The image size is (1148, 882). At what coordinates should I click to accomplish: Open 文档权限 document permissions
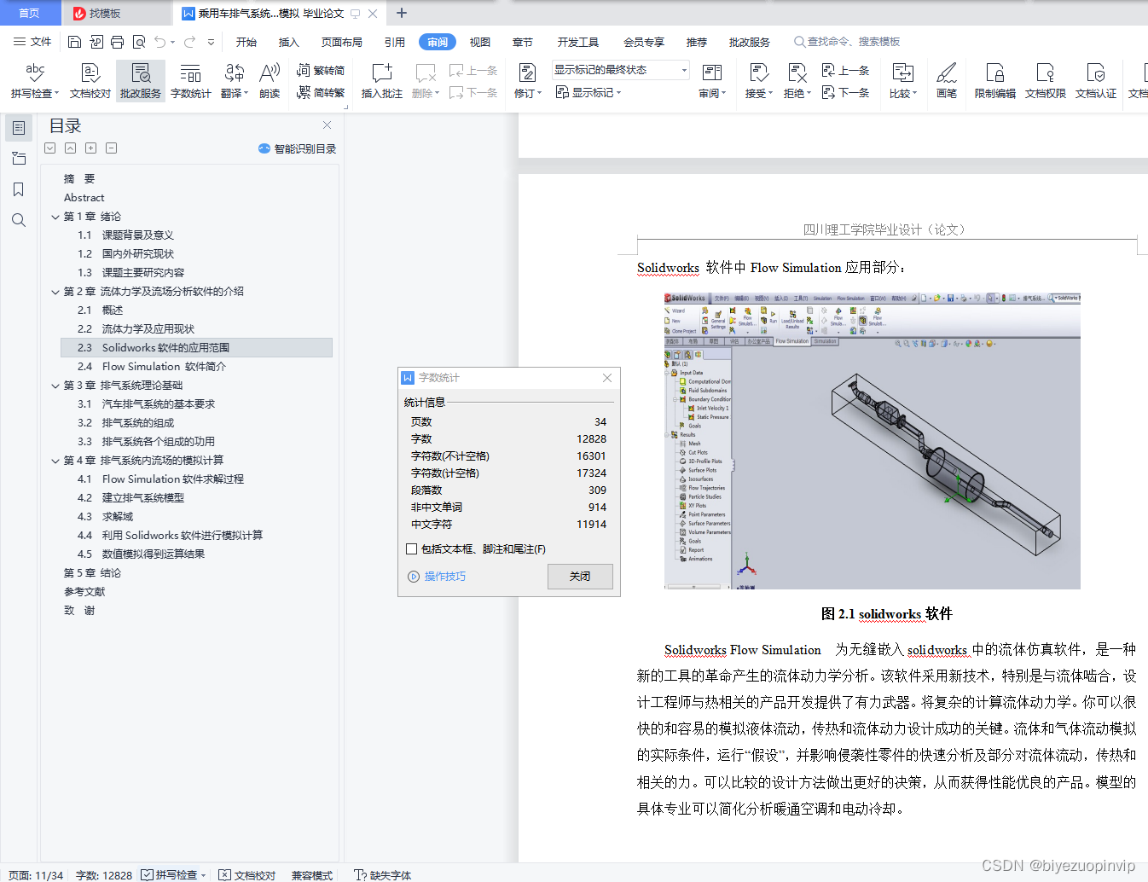click(x=1046, y=81)
